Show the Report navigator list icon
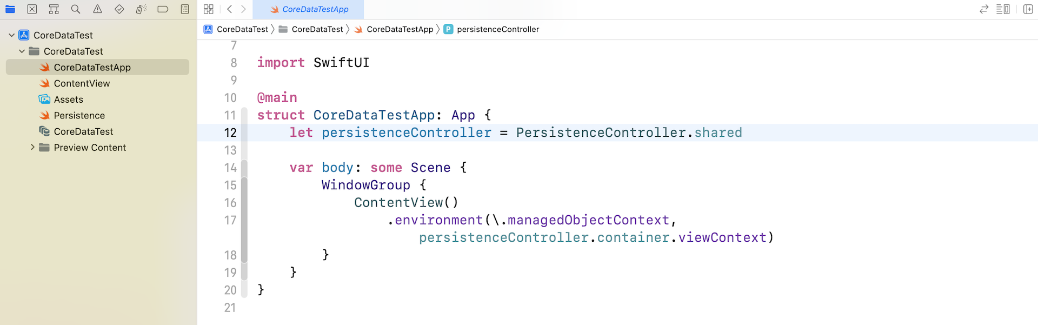 click(184, 9)
